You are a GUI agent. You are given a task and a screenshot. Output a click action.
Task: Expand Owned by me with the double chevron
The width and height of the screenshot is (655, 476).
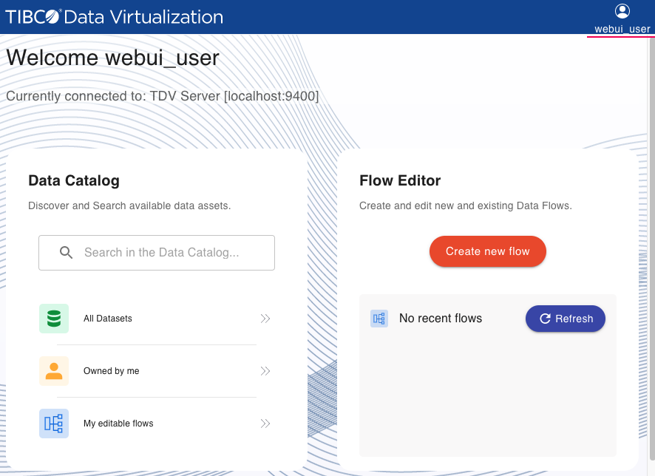coord(265,371)
